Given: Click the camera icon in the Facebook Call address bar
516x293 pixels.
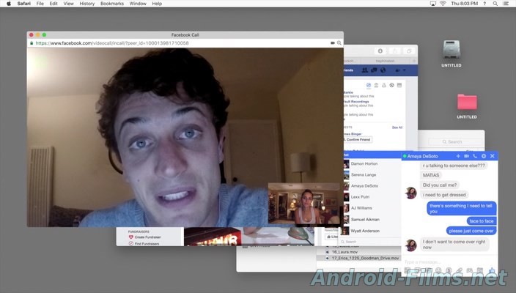Looking at the screenshot, I should (332, 43).
